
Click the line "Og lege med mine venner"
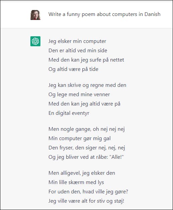click(79, 95)
